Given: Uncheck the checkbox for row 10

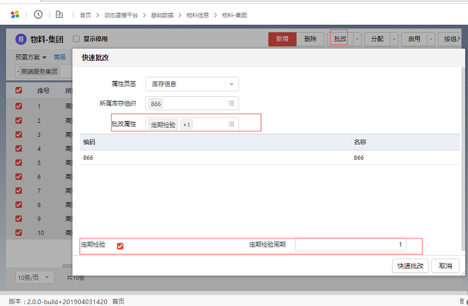Looking at the screenshot, I should 19,233.
